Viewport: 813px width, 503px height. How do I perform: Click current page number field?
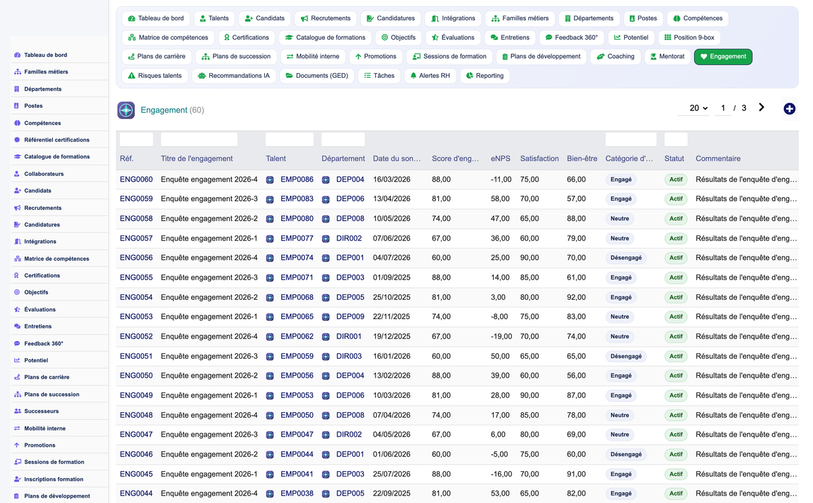(x=723, y=108)
